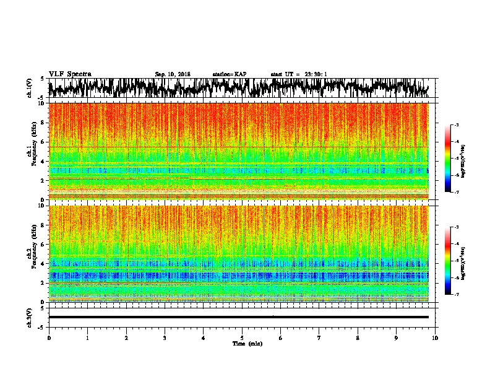Click the ch.1 frequency tick "6"
This screenshot has height=379, width=490.
point(43,142)
